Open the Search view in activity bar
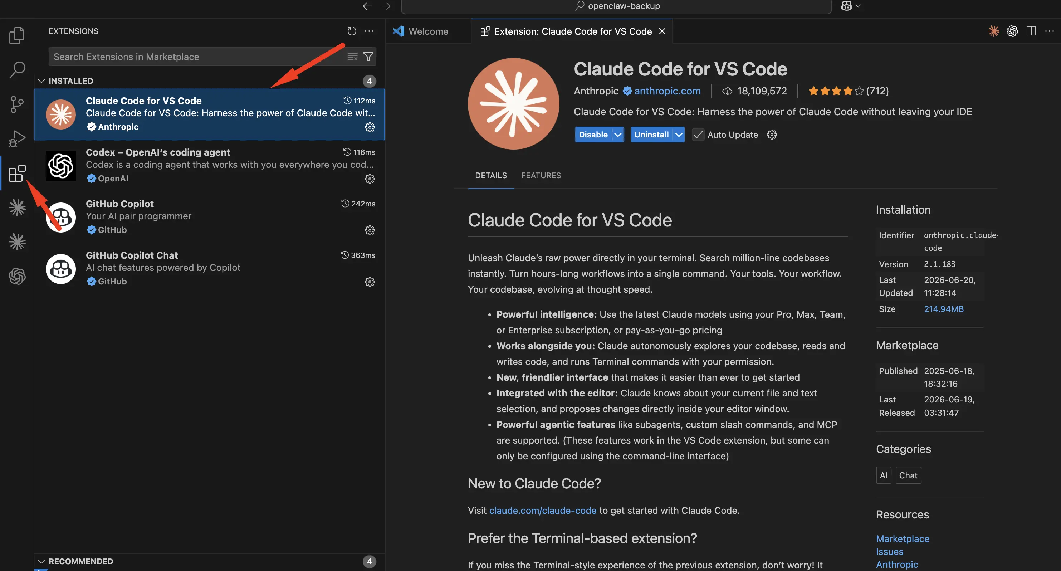This screenshot has height=571, width=1061. (17, 70)
